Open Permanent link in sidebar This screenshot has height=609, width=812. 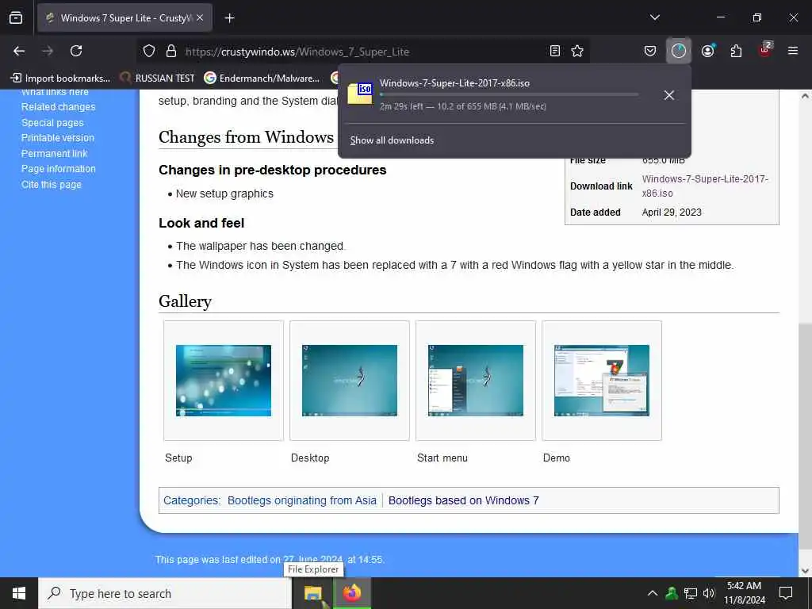(x=55, y=153)
